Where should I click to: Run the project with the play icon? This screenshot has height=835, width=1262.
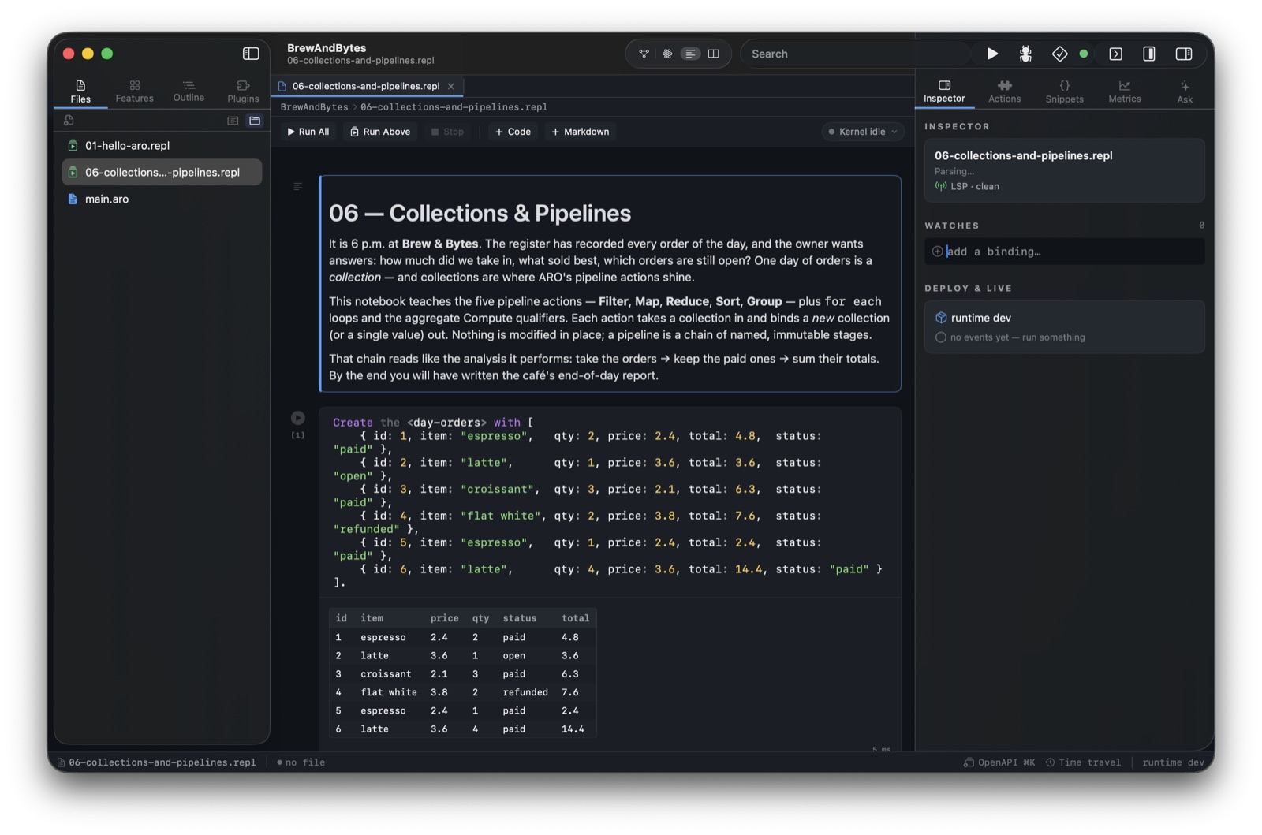(992, 54)
